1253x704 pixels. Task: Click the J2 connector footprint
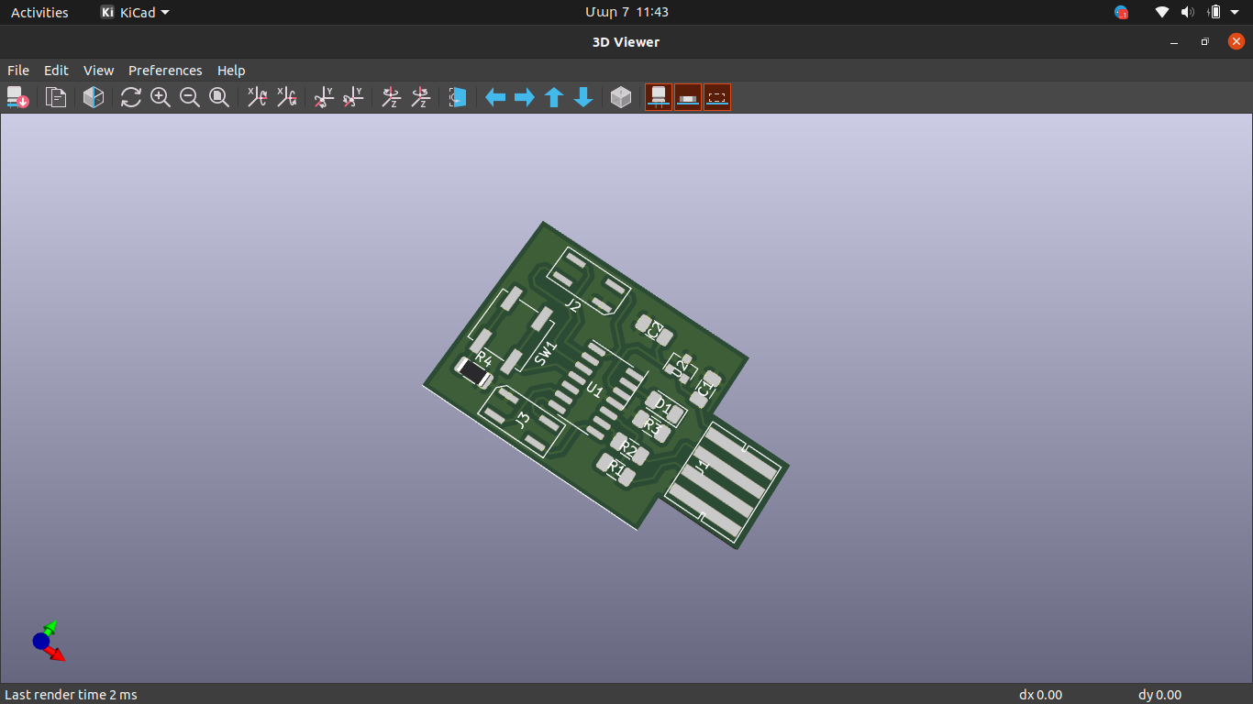click(591, 282)
